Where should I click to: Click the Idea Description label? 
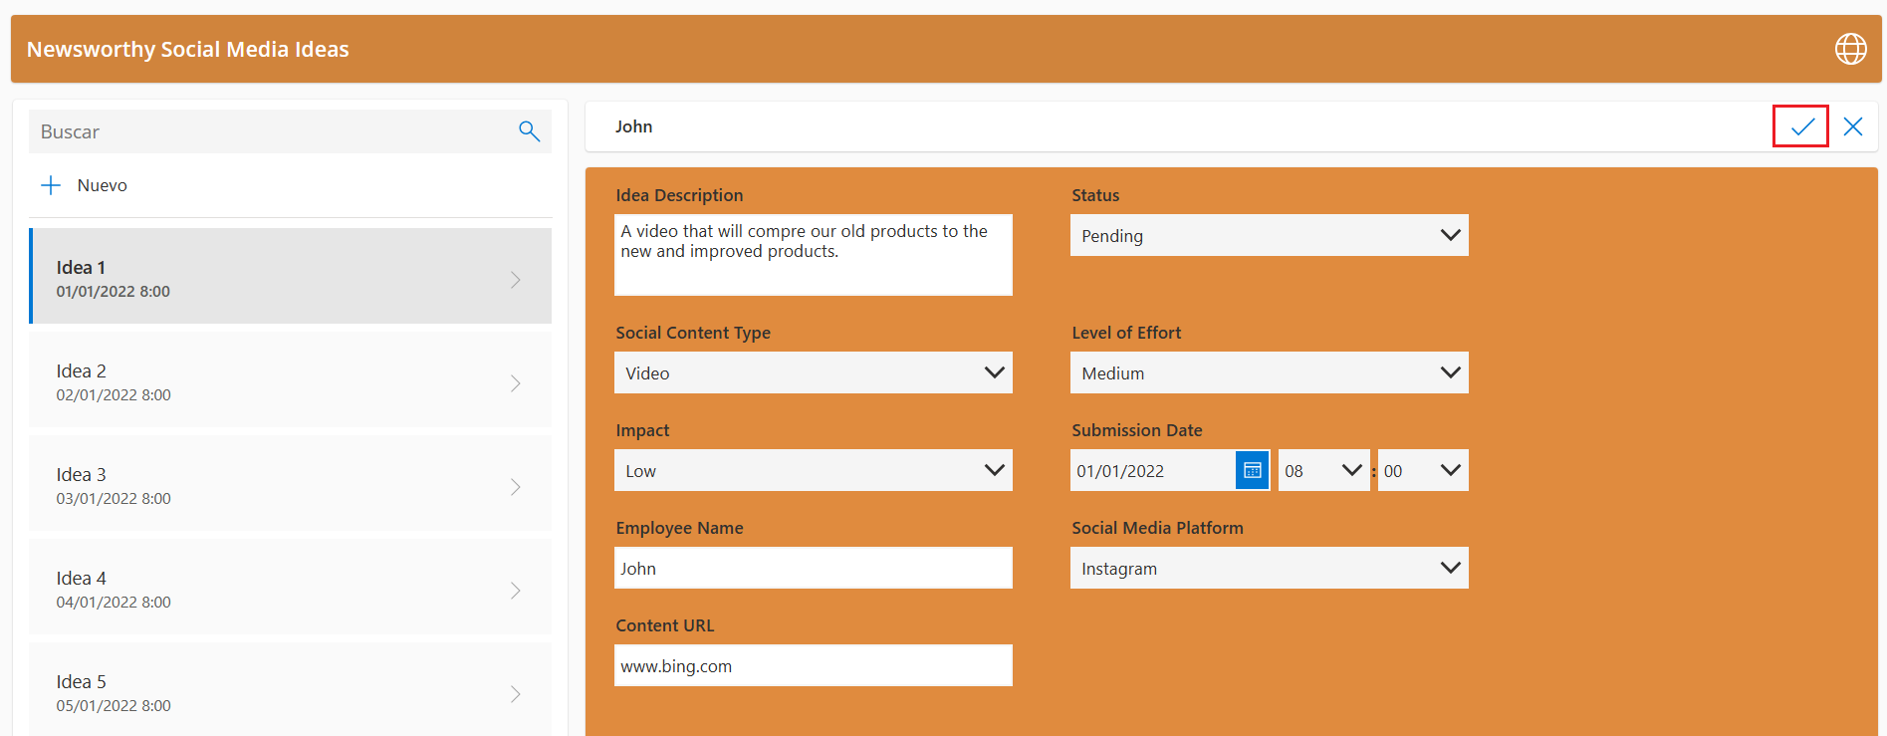(x=679, y=195)
